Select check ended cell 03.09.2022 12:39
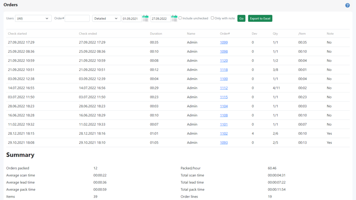Image resolution: width=356 pixels, height=200 pixels. point(92,79)
